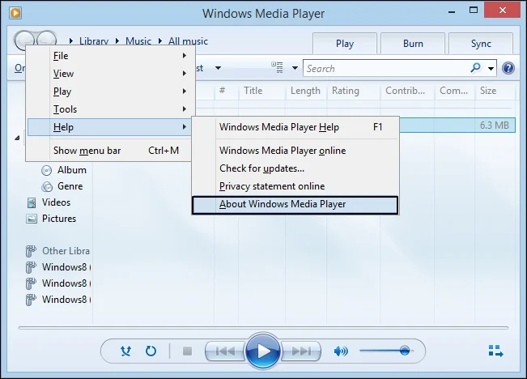Sort by the Size column header
Image resolution: width=527 pixels, height=379 pixels.
495,91
